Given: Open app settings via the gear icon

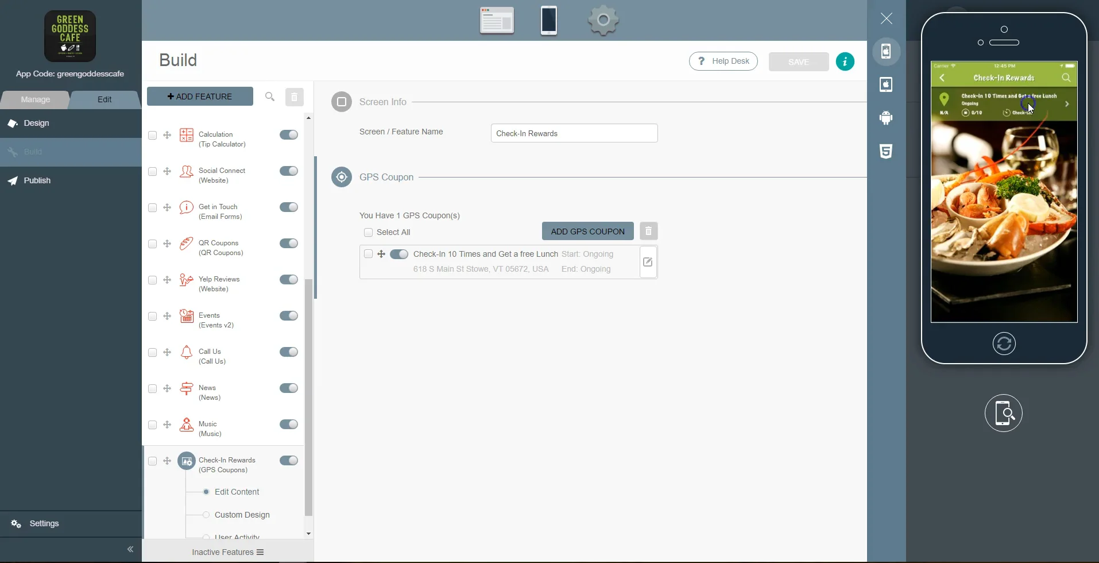Looking at the screenshot, I should [603, 20].
